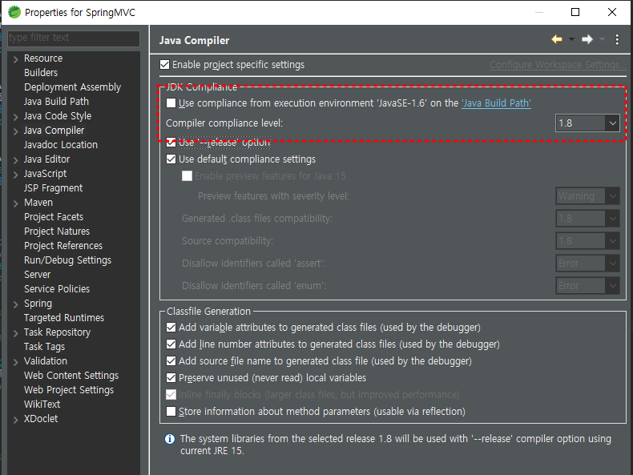Viewport: 633px width, 475px height.
Task: Click Configure Workspace Settings link
Action: coord(558,65)
